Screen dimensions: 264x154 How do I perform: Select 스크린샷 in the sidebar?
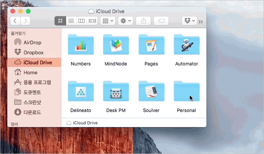click(x=34, y=102)
